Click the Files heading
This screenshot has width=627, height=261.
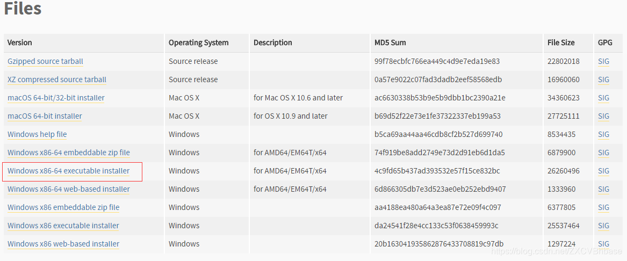coord(23,9)
